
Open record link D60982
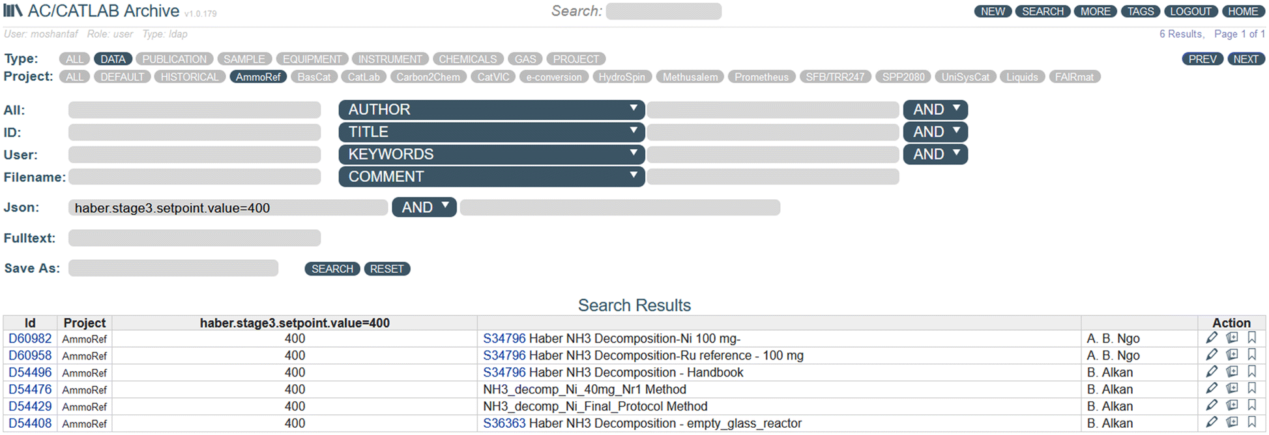tap(30, 339)
